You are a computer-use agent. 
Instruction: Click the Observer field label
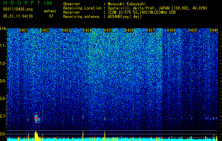pyautogui.click(x=72, y=4)
